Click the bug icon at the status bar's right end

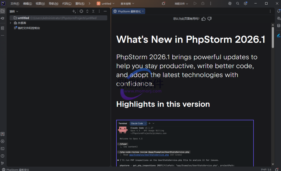click(277, 169)
